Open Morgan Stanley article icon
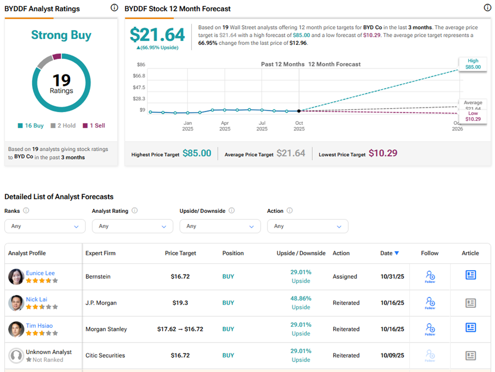The image size is (495, 372). pos(470,328)
